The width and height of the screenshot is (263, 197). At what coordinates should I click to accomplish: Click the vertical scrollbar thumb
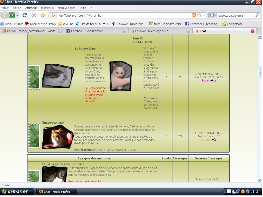click(260, 72)
